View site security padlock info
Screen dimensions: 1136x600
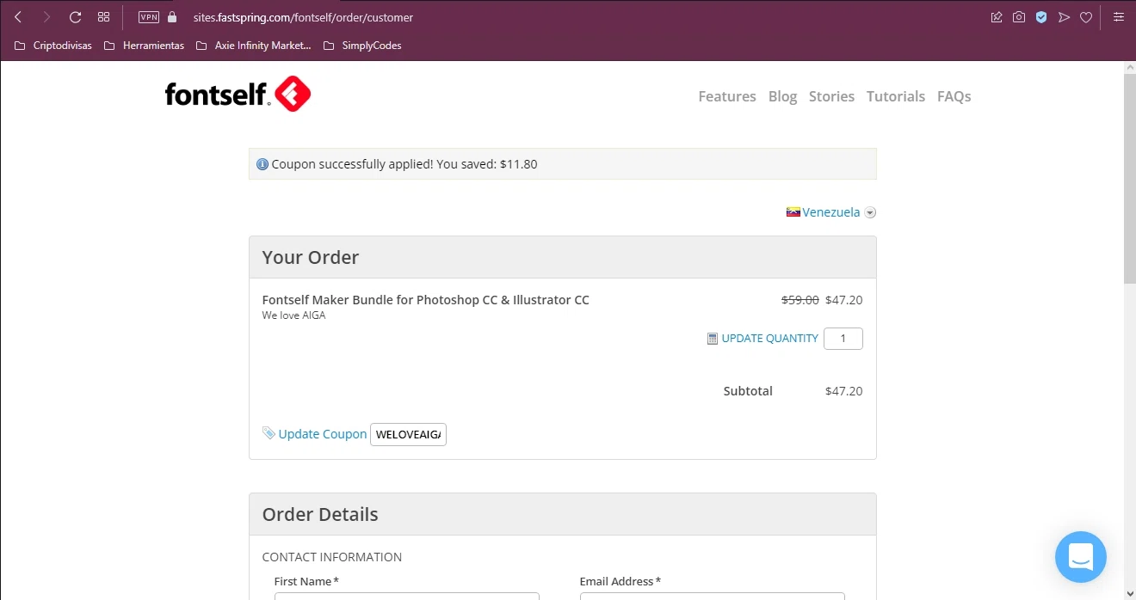pyautogui.click(x=172, y=17)
